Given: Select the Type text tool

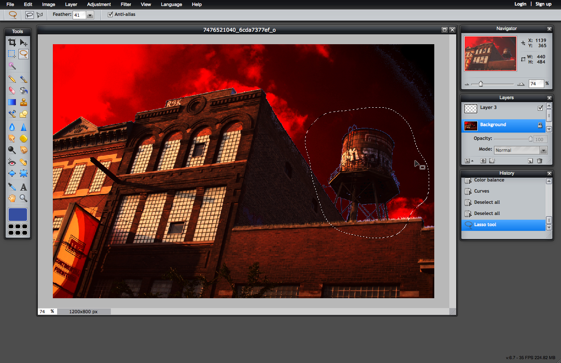Looking at the screenshot, I should [x=24, y=187].
